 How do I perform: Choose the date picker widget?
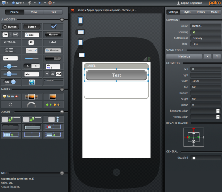pos(11,35)
